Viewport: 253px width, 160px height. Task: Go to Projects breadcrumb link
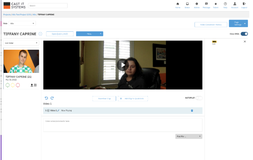tap(7, 15)
